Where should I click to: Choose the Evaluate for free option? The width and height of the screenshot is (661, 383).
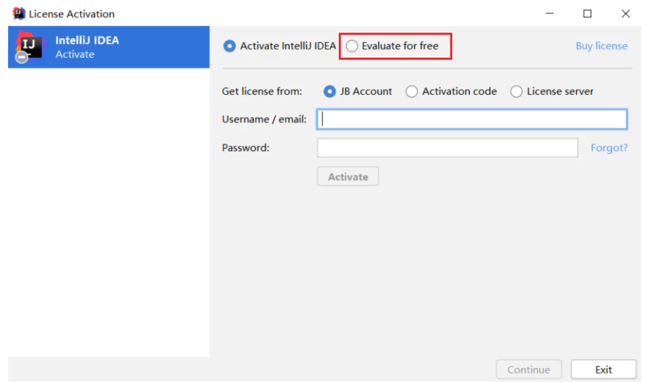click(x=352, y=46)
